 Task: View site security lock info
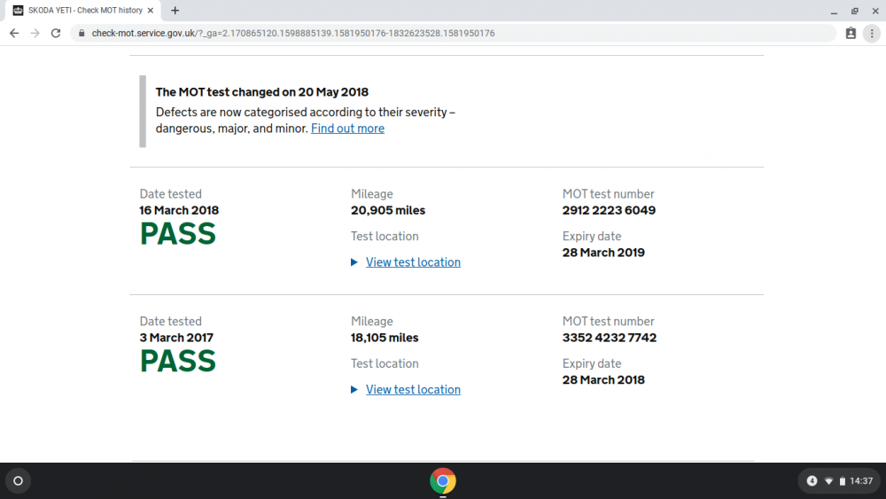tap(82, 34)
